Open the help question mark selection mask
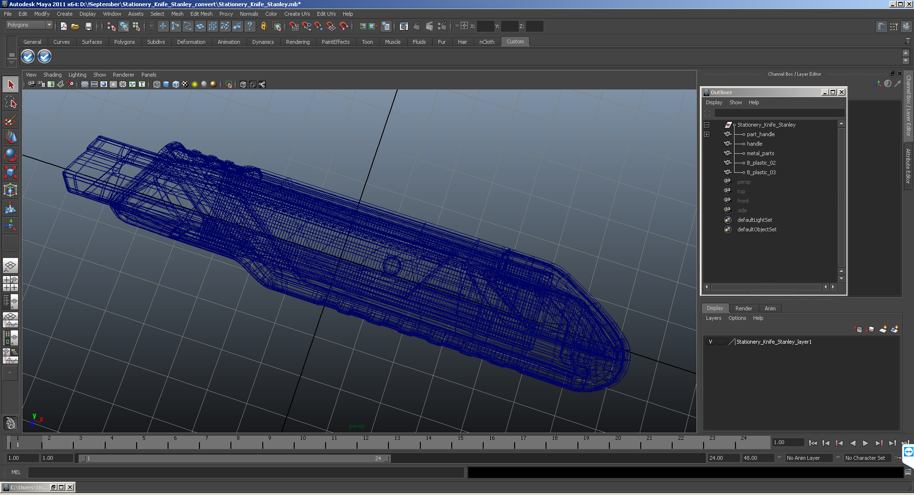The height and width of the screenshot is (495, 914). click(x=249, y=26)
